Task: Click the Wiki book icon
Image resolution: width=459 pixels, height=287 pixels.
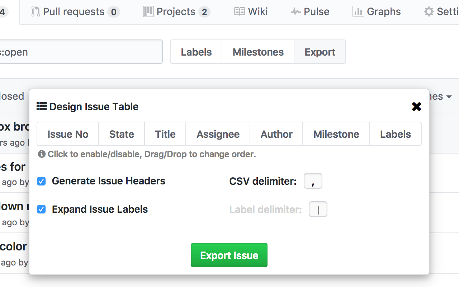Action: tap(240, 12)
